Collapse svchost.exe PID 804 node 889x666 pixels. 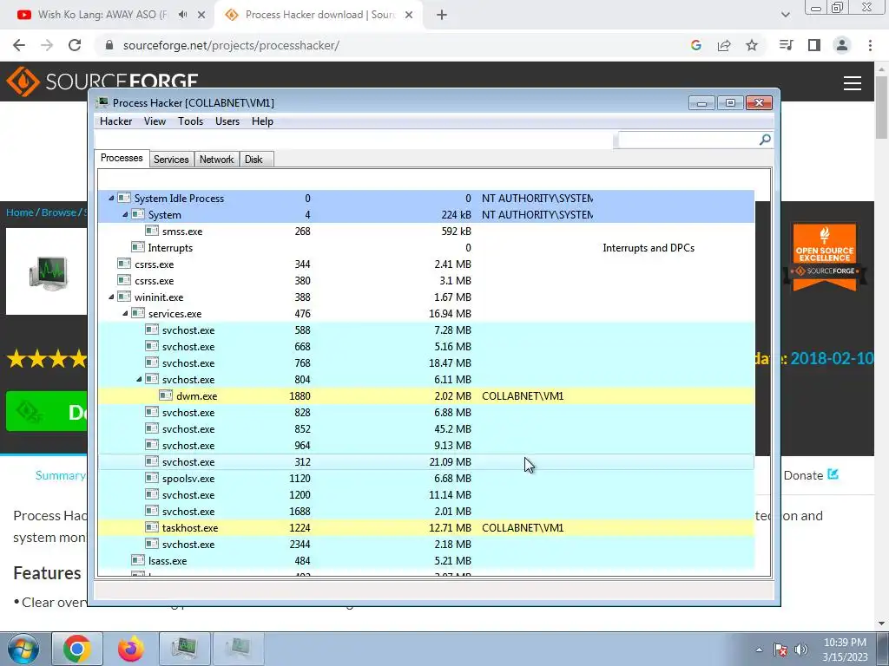click(x=139, y=380)
